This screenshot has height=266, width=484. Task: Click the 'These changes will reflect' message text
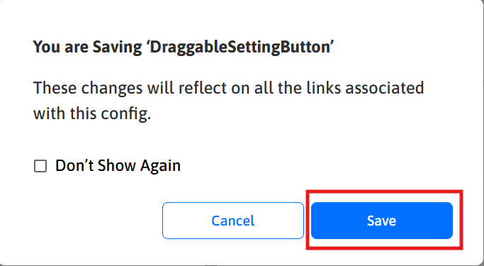tap(228, 88)
